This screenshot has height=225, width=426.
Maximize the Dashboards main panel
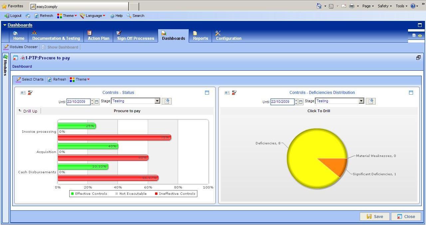(x=420, y=25)
